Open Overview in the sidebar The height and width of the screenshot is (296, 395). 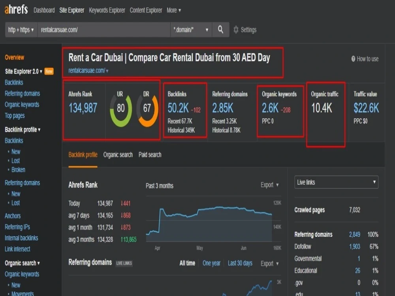coord(14,57)
